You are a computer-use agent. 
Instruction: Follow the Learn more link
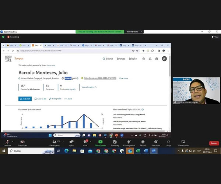tap(51, 65)
